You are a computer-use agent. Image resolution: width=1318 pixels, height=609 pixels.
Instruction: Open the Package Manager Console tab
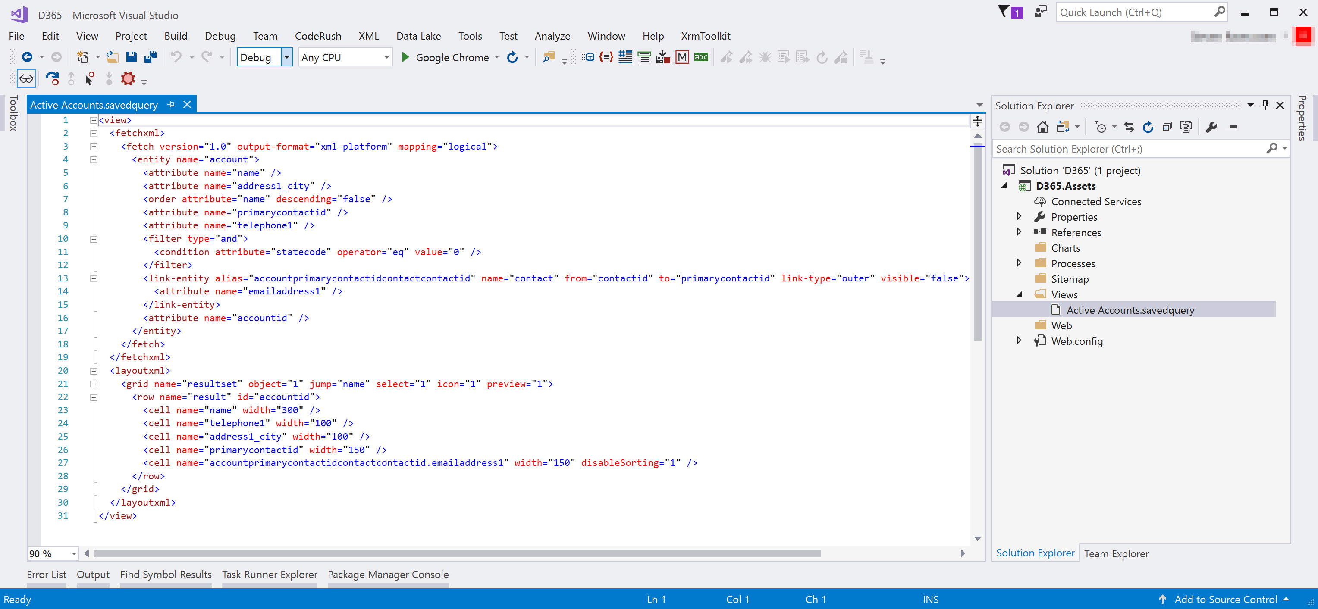point(388,575)
